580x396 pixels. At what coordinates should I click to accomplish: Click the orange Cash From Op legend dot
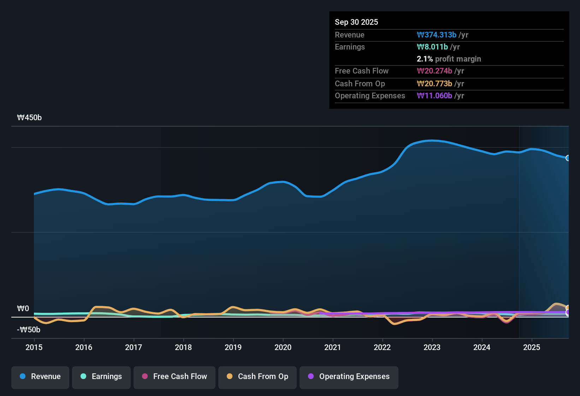pyautogui.click(x=230, y=377)
